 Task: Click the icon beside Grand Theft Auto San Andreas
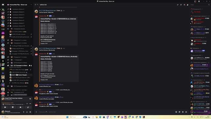(30, 99)
